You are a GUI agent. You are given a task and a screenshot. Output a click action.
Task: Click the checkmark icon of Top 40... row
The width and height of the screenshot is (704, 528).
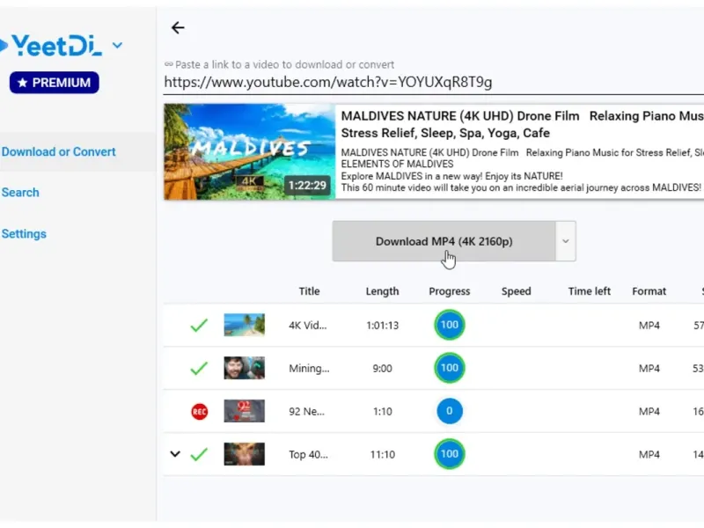point(199,454)
